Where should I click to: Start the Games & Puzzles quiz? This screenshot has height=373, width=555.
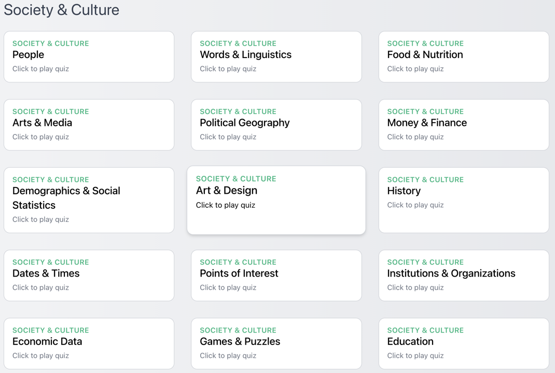click(x=276, y=343)
